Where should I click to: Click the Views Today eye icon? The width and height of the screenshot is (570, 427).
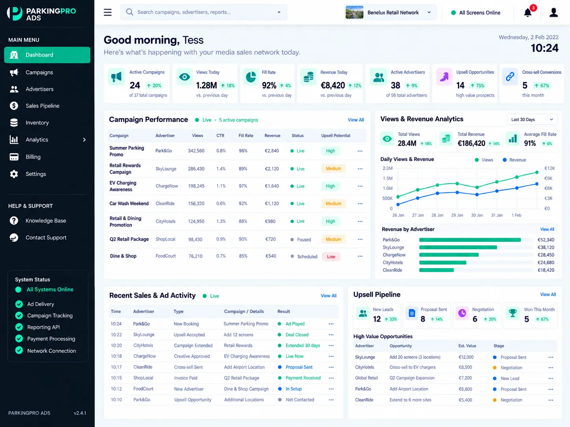tap(184, 77)
